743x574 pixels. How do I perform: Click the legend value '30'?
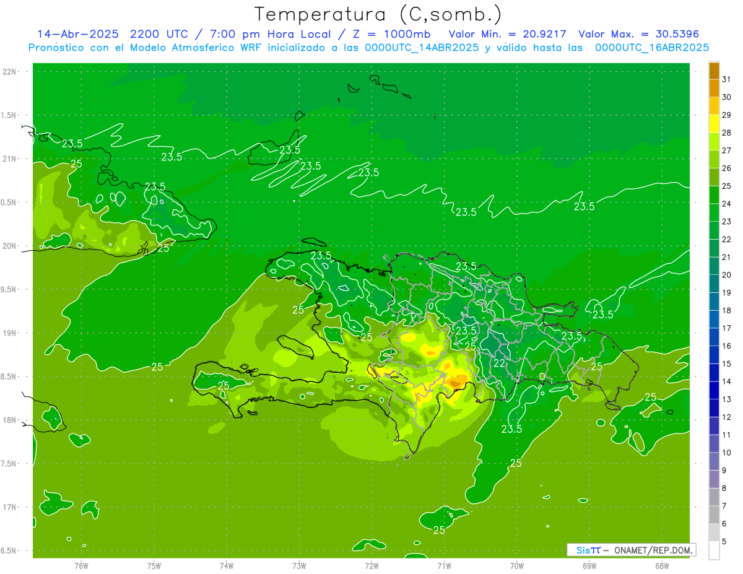726,97
